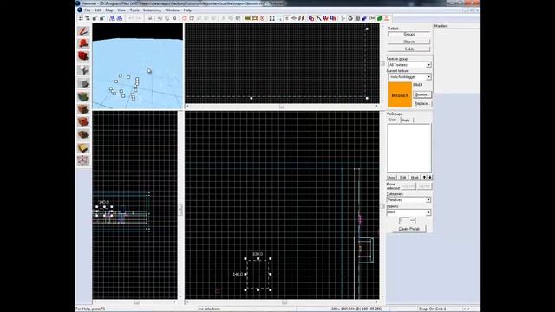Toggle Cordon state yellow toolbar icon
The width and height of the screenshot is (555, 312).
pyautogui.click(x=248, y=18)
